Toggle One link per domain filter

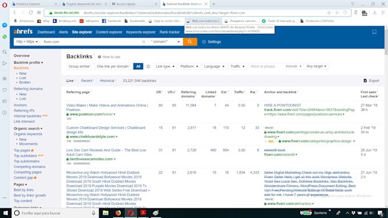(114, 66)
